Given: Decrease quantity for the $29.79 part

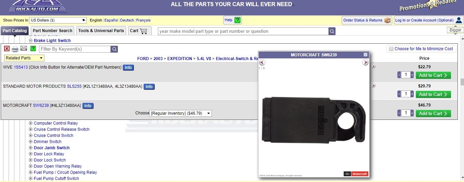Looking at the screenshot, I should (399, 94).
